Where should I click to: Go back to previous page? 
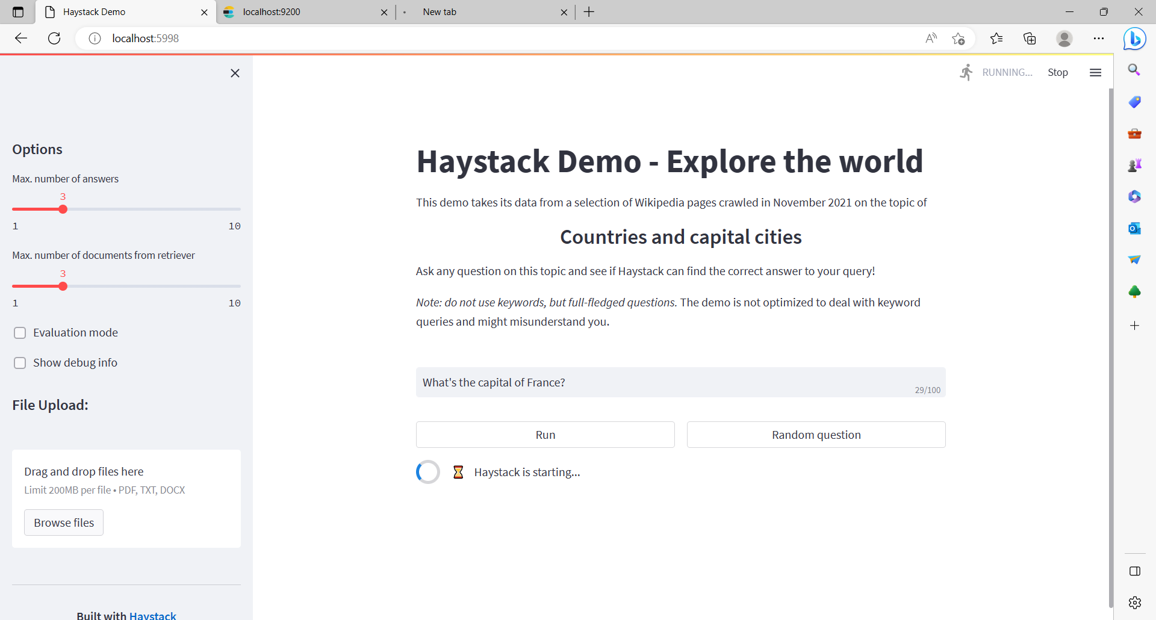click(21, 39)
